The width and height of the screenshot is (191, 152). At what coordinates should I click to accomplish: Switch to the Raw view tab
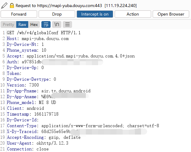(22, 24)
